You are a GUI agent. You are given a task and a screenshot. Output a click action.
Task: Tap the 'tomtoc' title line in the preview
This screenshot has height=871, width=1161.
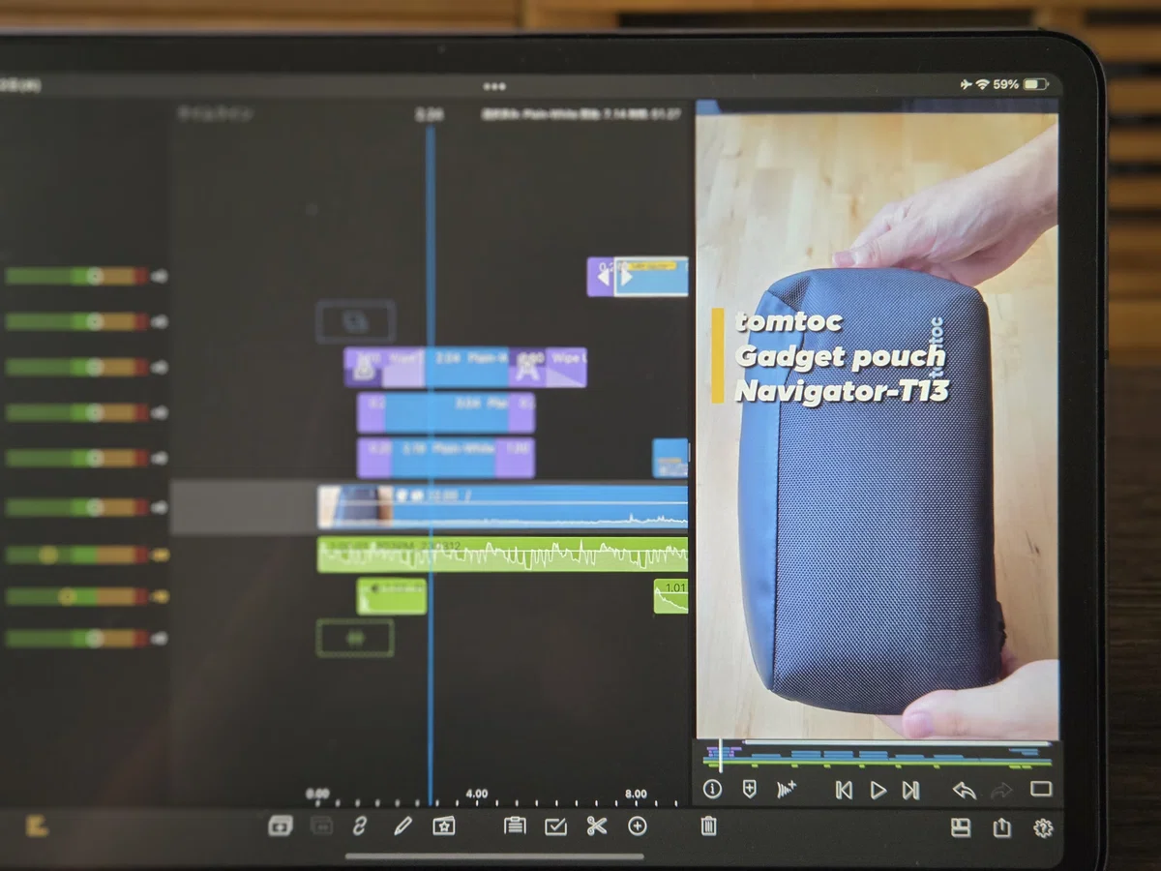[789, 321]
